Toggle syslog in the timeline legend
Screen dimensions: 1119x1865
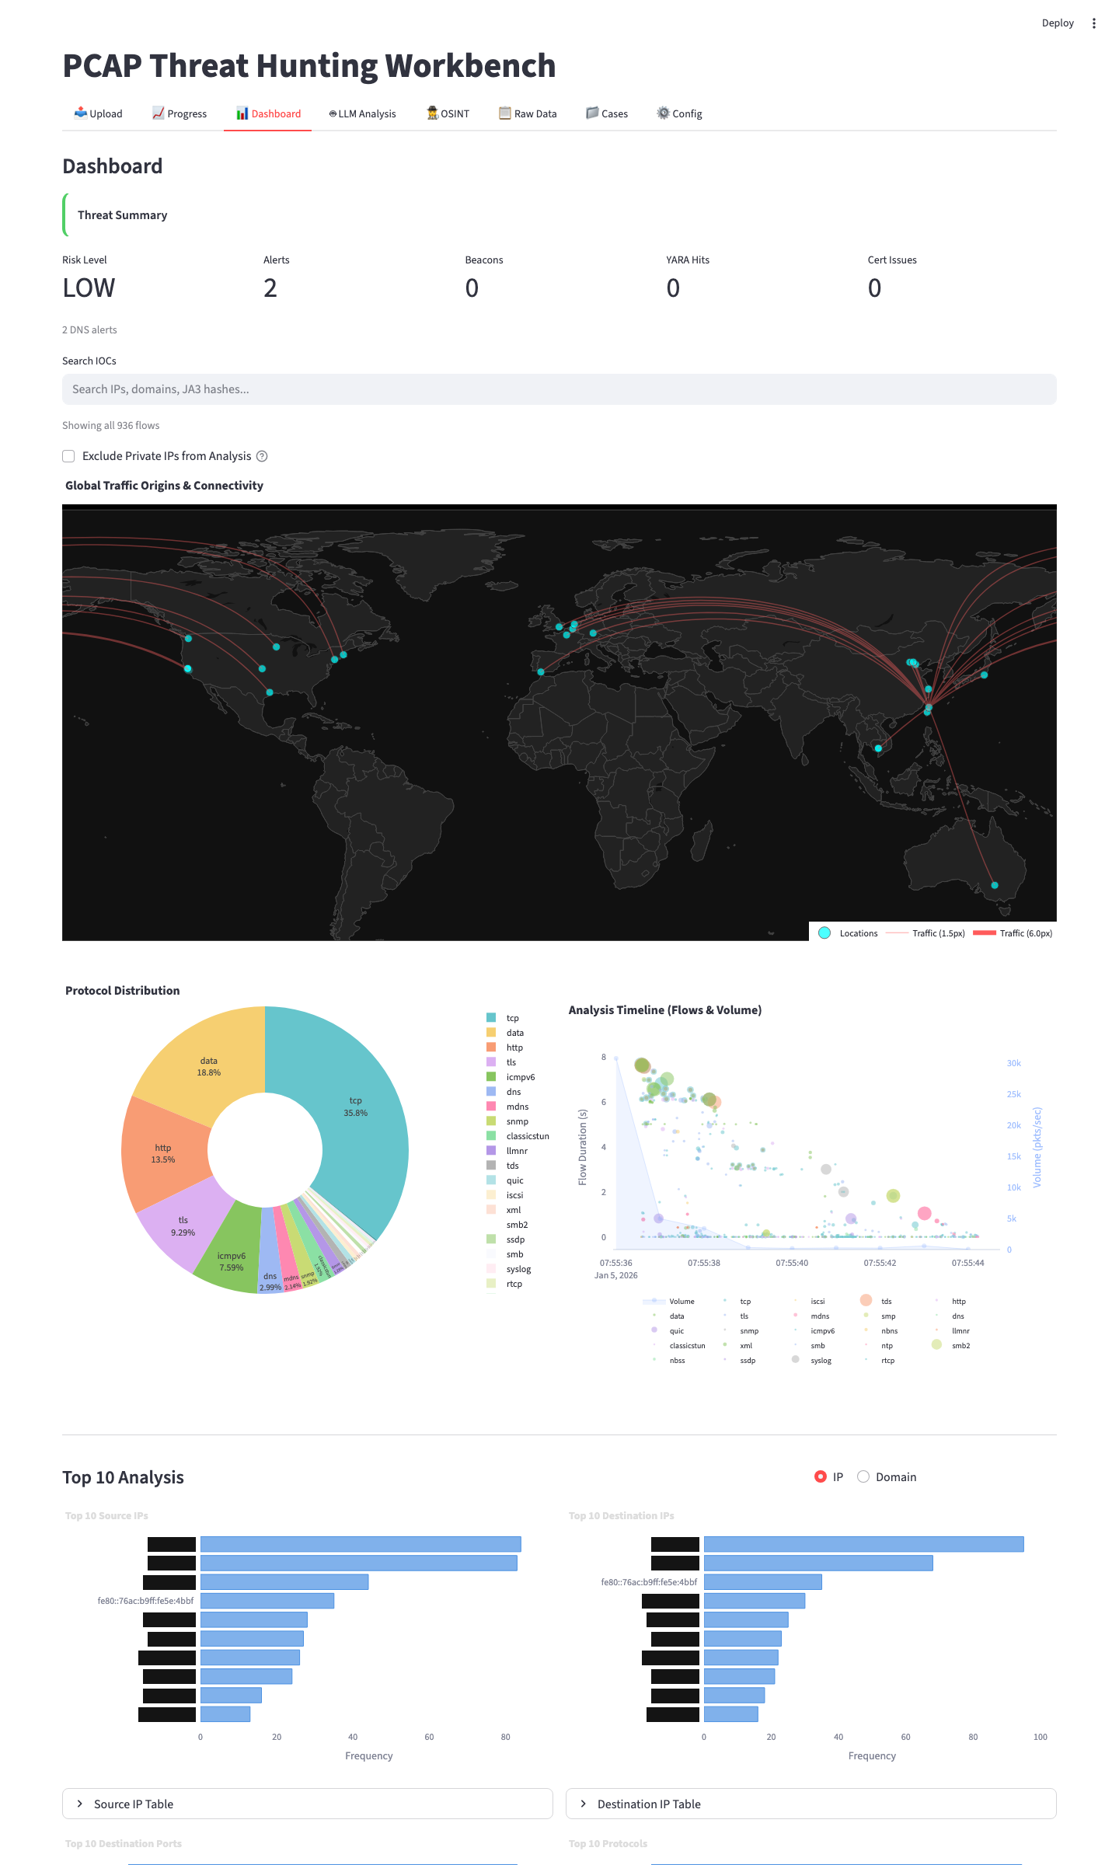click(812, 1360)
